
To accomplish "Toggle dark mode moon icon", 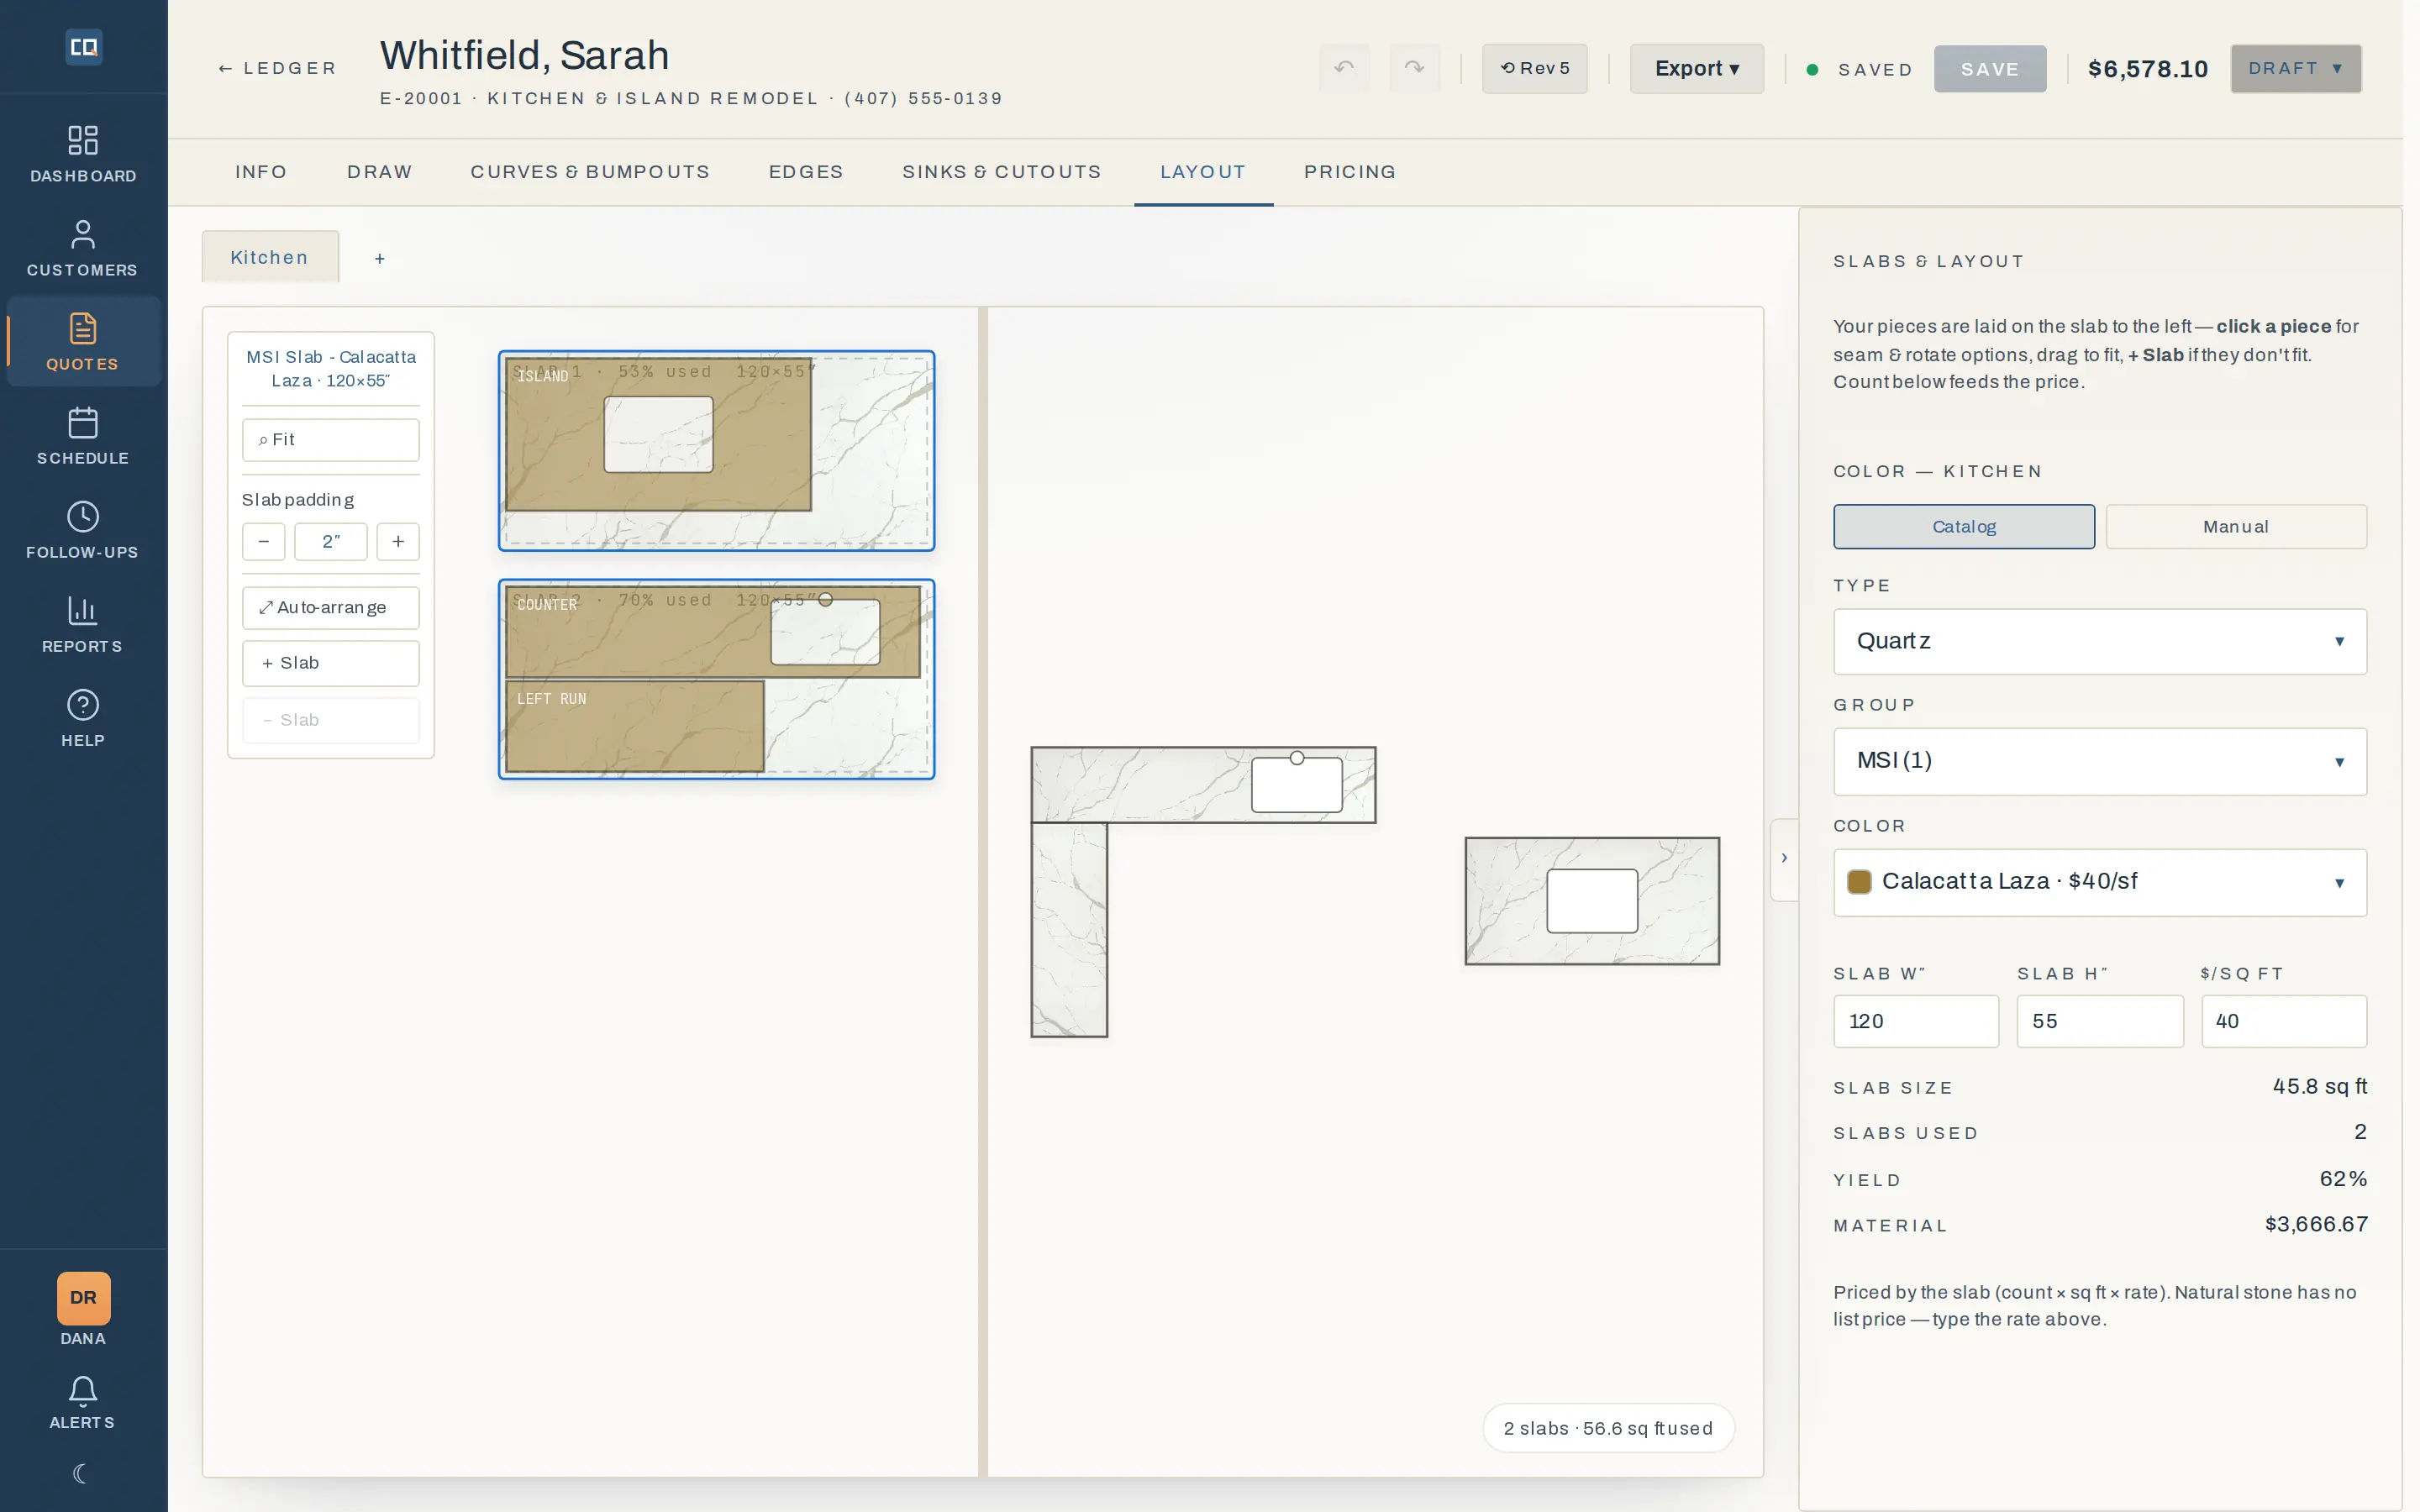I will 82,1473.
